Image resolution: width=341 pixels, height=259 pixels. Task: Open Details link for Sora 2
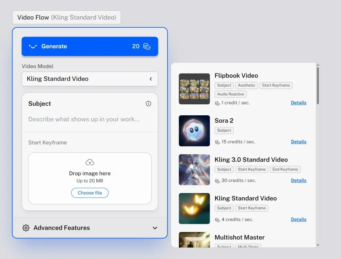coord(299,142)
